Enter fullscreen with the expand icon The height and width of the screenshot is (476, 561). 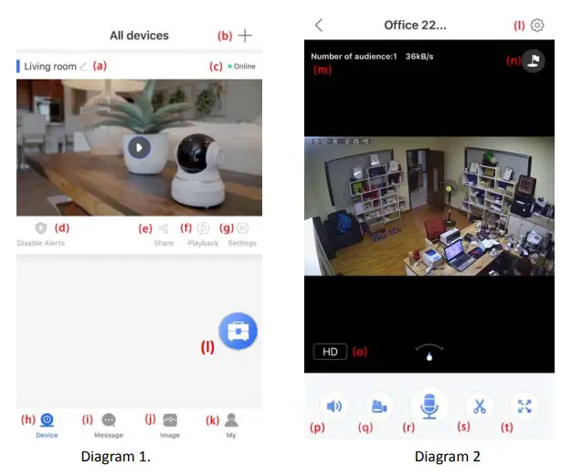[524, 407]
